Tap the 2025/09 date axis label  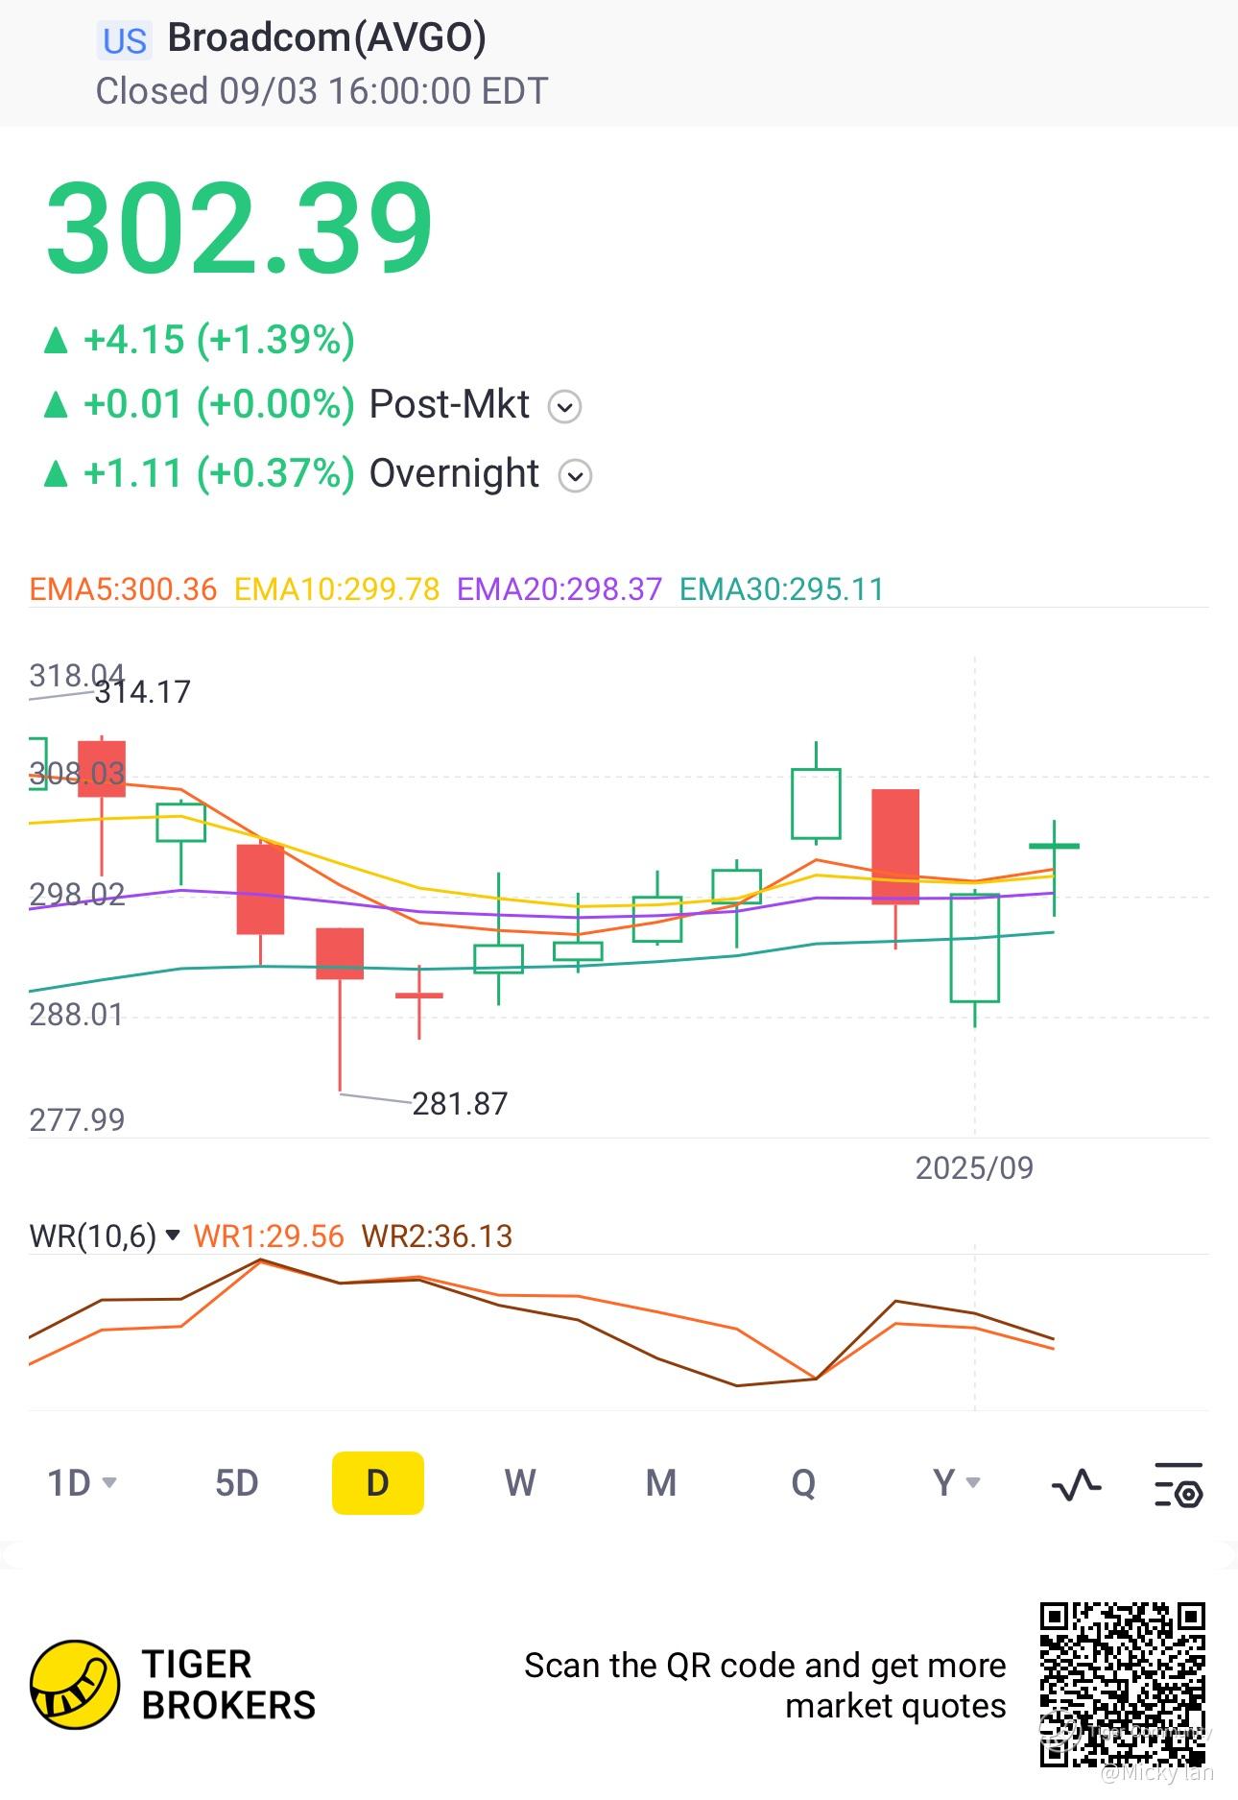point(974,1167)
